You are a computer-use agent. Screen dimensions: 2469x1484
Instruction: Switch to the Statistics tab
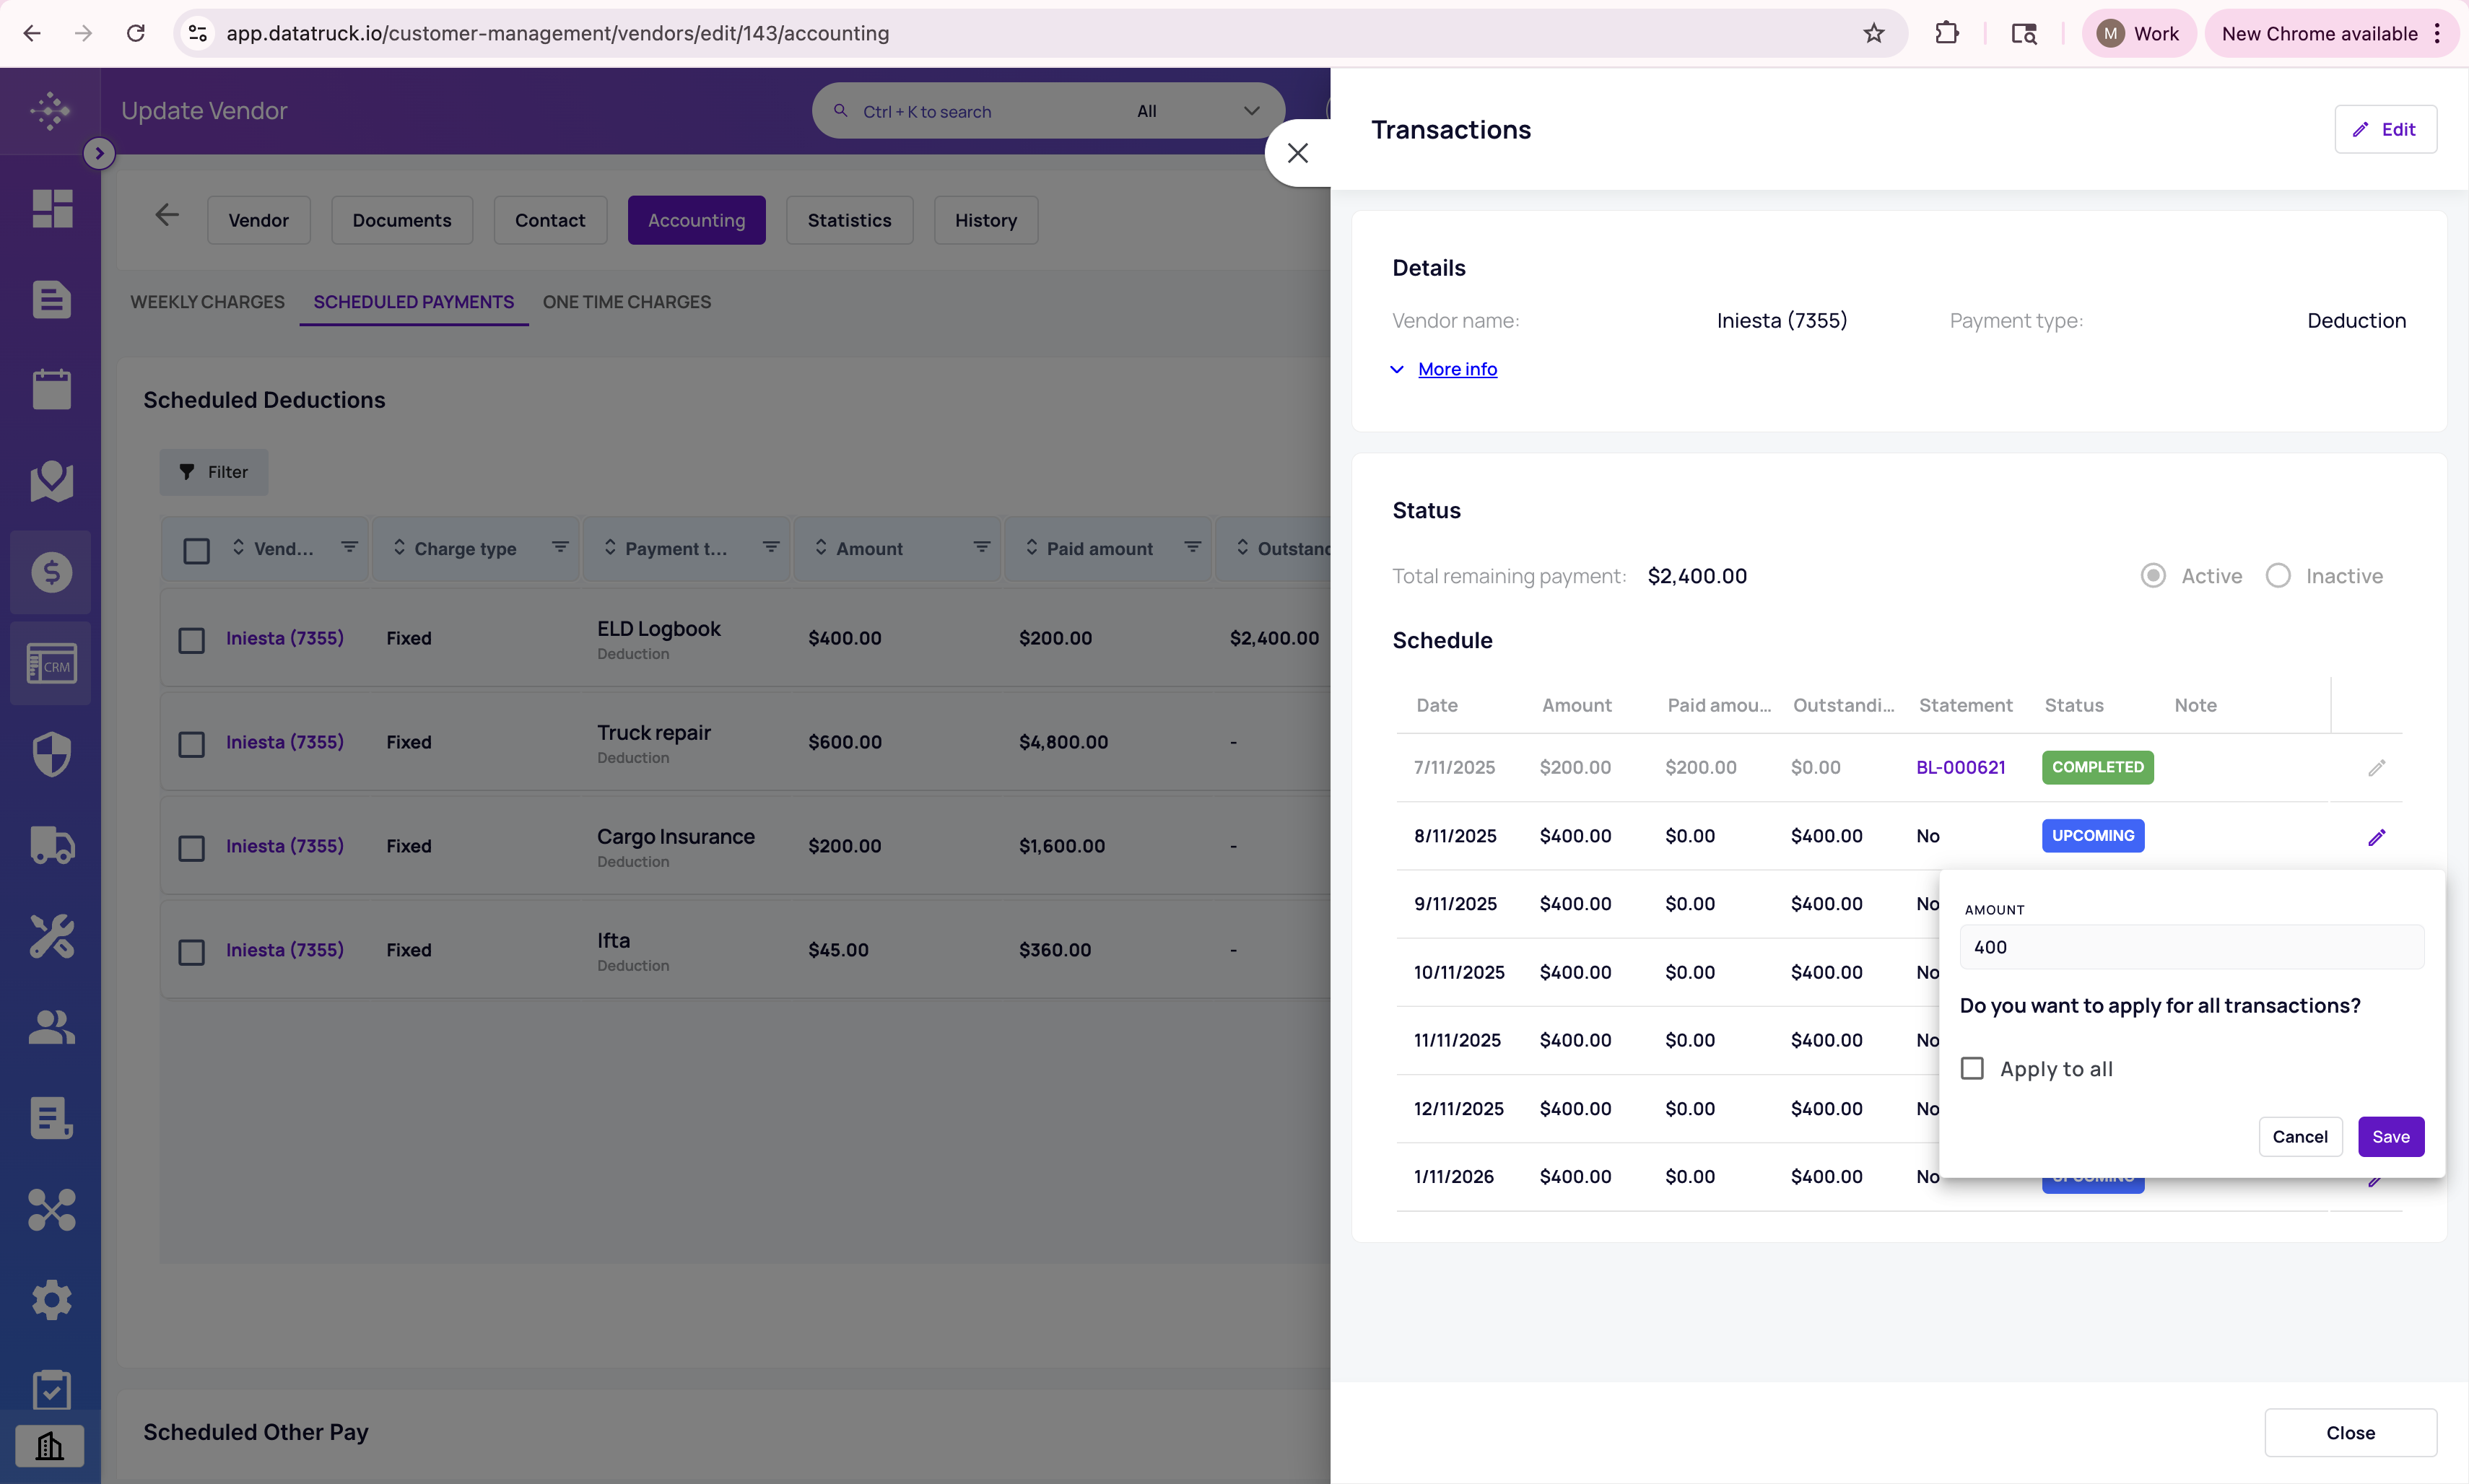[x=850, y=220]
